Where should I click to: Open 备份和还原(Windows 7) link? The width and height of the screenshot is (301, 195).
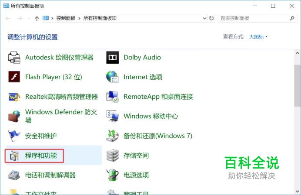click(x=158, y=136)
